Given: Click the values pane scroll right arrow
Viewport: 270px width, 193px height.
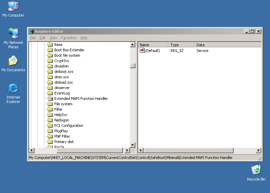Looking at the screenshot, I should 259,150.
